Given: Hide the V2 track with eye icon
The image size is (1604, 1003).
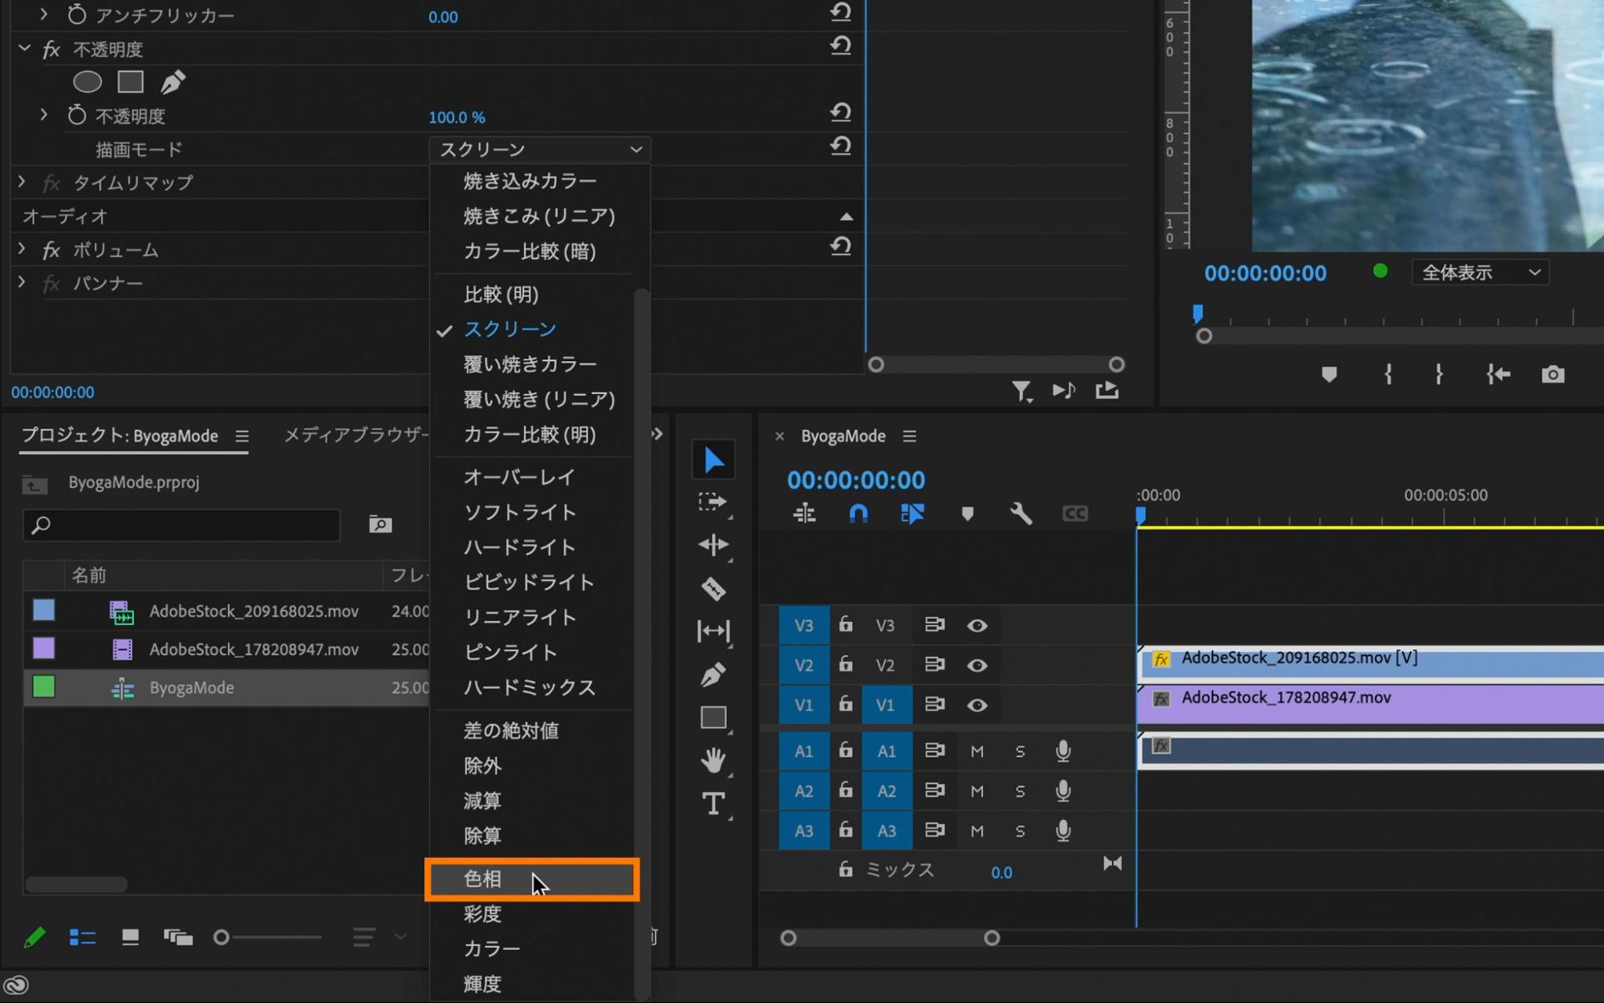Looking at the screenshot, I should (x=977, y=665).
